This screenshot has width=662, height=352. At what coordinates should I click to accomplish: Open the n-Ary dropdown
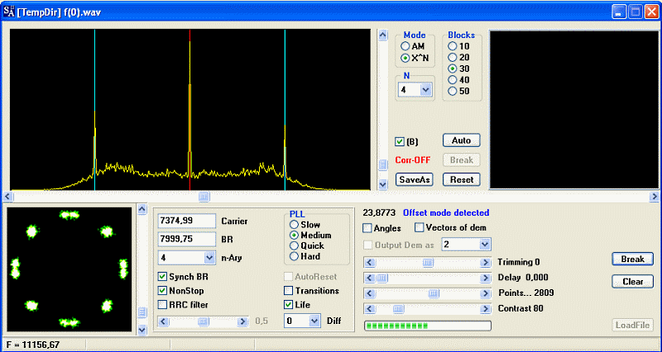pos(209,257)
